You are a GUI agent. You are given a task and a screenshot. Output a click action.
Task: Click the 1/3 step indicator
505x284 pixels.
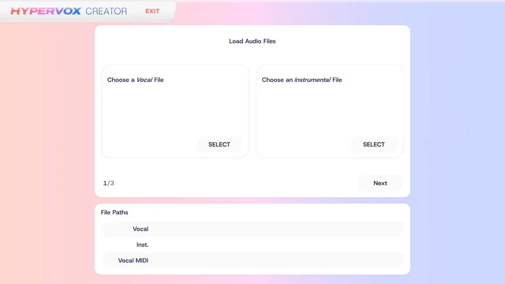pos(109,183)
